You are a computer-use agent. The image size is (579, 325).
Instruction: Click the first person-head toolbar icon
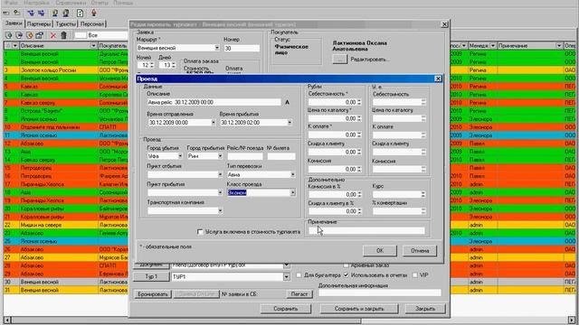click(55, 14)
